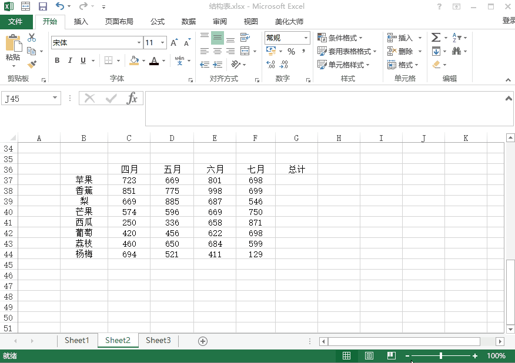Image resolution: width=515 pixels, height=363 pixels.
Task: Open the font color dropdown arrow
Action: [x=163, y=60]
